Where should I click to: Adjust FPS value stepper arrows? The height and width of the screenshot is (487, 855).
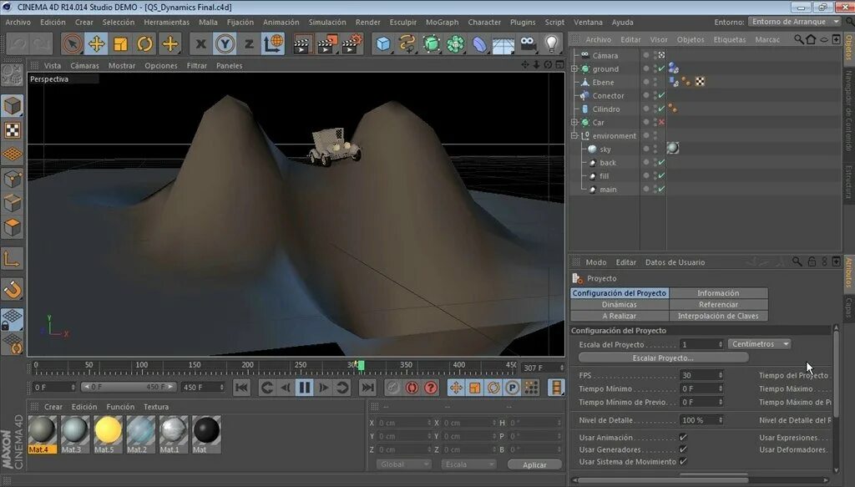pos(721,375)
